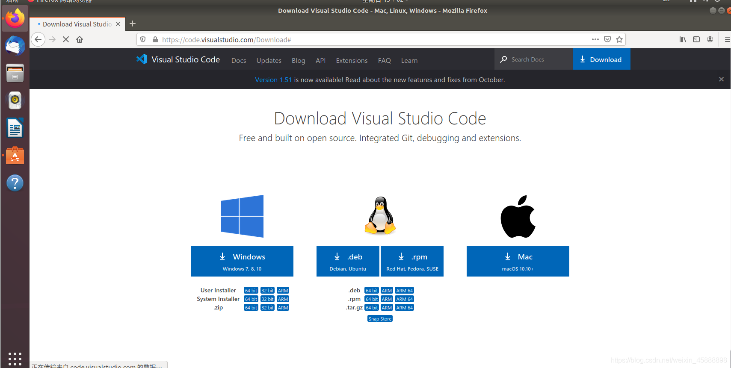This screenshot has width=731, height=368.
Task: Toggle the Firefox sidebar icon
Action: (x=696, y=39)
